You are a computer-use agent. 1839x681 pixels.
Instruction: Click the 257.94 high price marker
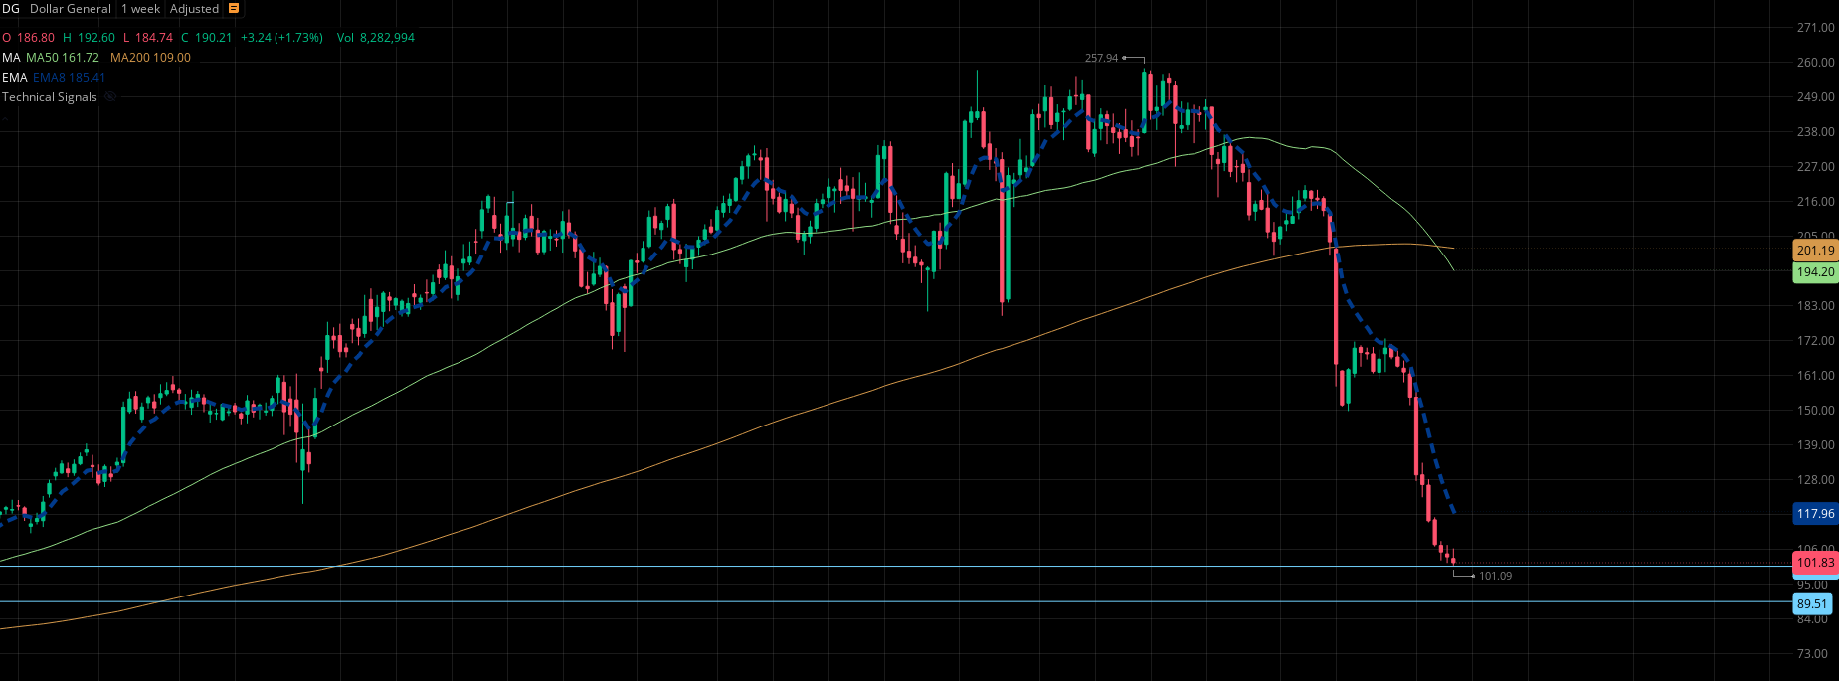[1101, 59]
